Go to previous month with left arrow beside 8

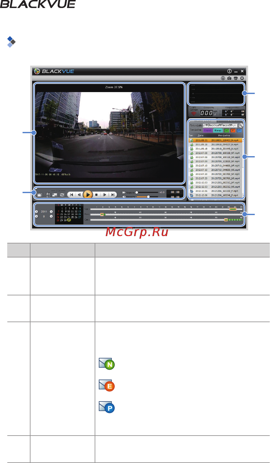click(x=37, y=216)
